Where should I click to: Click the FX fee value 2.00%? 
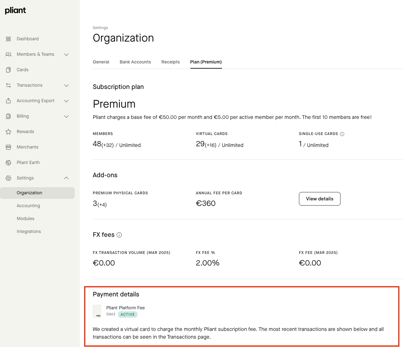click(207, 263)
